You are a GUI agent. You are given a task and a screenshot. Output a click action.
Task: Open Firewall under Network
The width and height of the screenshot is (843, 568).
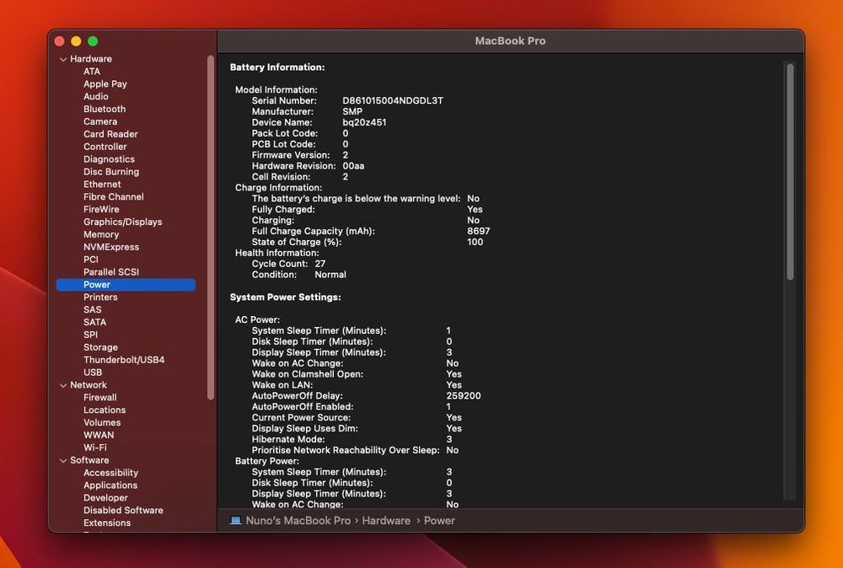pyautogui.click(x=100, y=397)
